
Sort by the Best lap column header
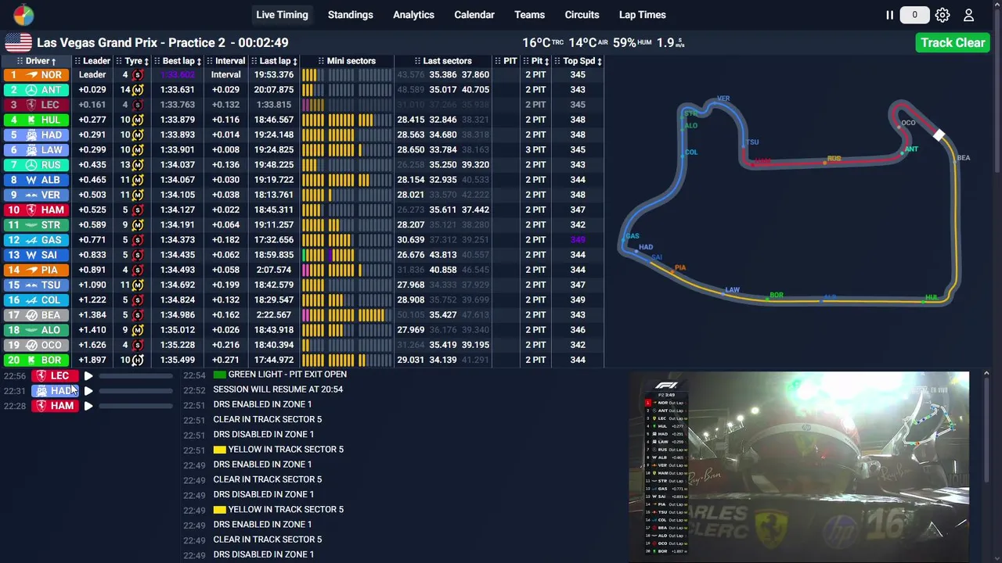click(178, 61)
